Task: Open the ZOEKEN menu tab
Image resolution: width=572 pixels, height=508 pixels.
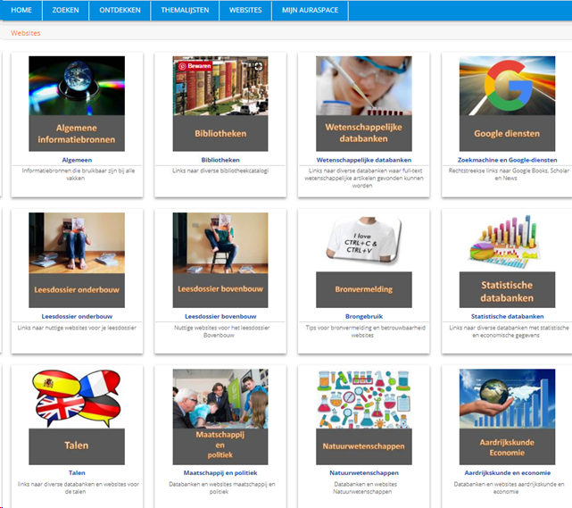Action: [66, 11]
